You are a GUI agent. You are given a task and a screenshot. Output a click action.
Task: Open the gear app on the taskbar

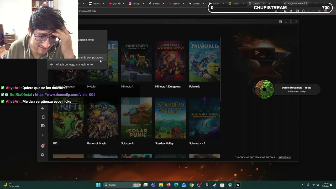click(x=230, y=185)
